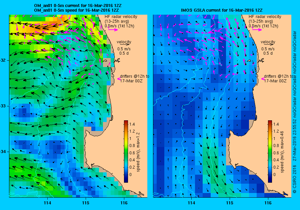Click longitude label 114 under left map

pos(47,203)
